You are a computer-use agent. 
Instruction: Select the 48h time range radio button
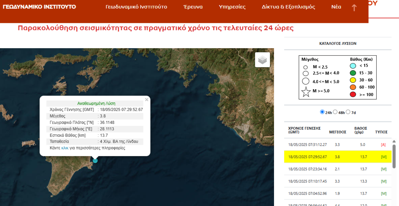335,112
